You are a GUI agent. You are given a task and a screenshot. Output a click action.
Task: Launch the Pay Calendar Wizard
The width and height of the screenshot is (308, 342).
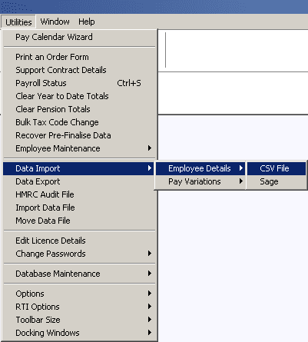click(x=79, y=37)
